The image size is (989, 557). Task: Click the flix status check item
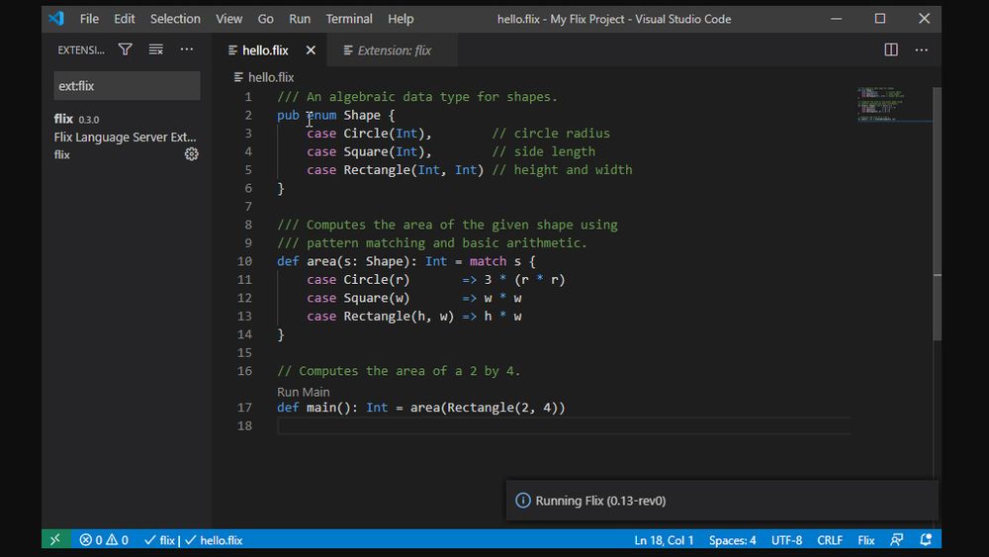(159, 540)
